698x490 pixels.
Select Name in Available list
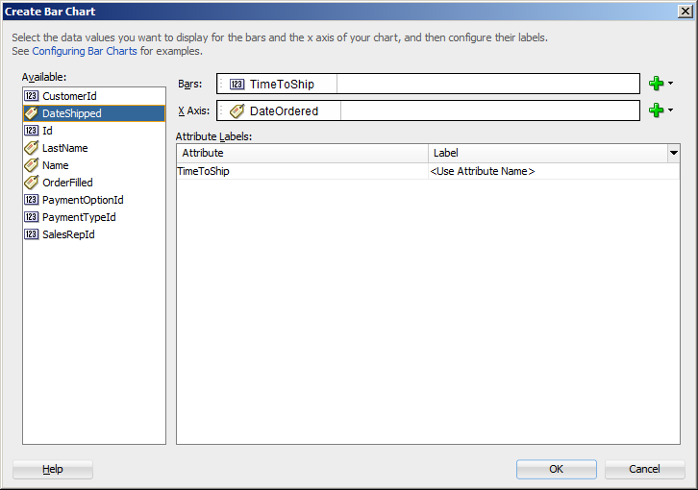tap(94, 165)
